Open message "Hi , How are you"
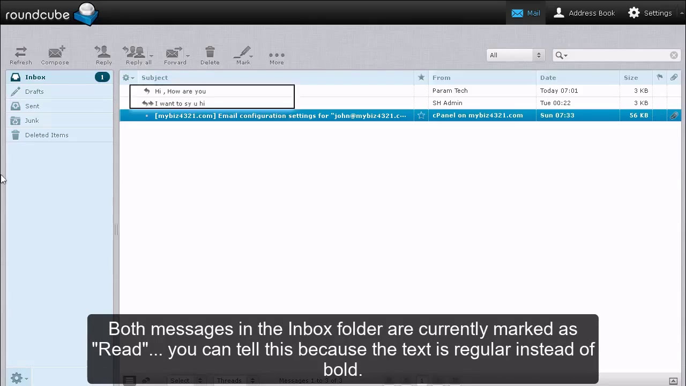 [x=180, y=91]
